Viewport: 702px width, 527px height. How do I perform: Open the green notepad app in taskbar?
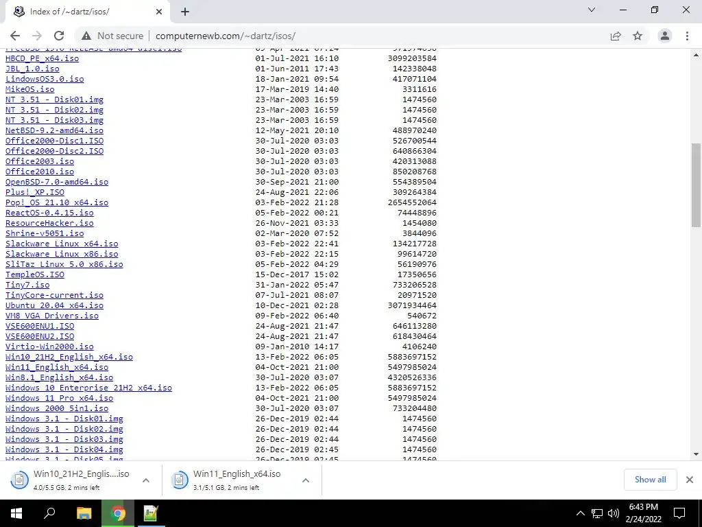click(150, 513)
